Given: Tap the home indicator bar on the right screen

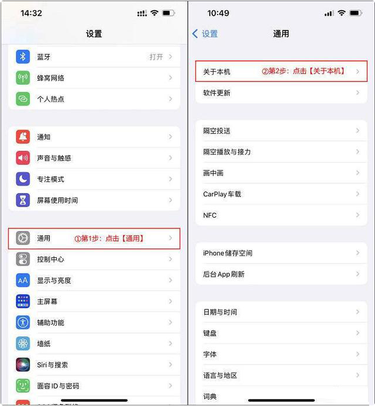Looking at the screenshot, I should click(x=281, y=400).
